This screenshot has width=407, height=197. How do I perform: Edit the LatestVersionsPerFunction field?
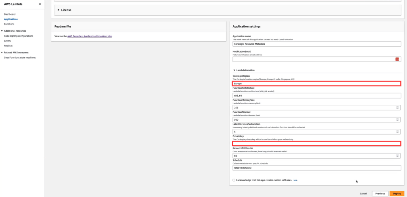[x=317, y=132]
